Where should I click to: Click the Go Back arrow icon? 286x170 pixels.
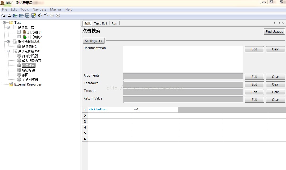click(3, 16)
